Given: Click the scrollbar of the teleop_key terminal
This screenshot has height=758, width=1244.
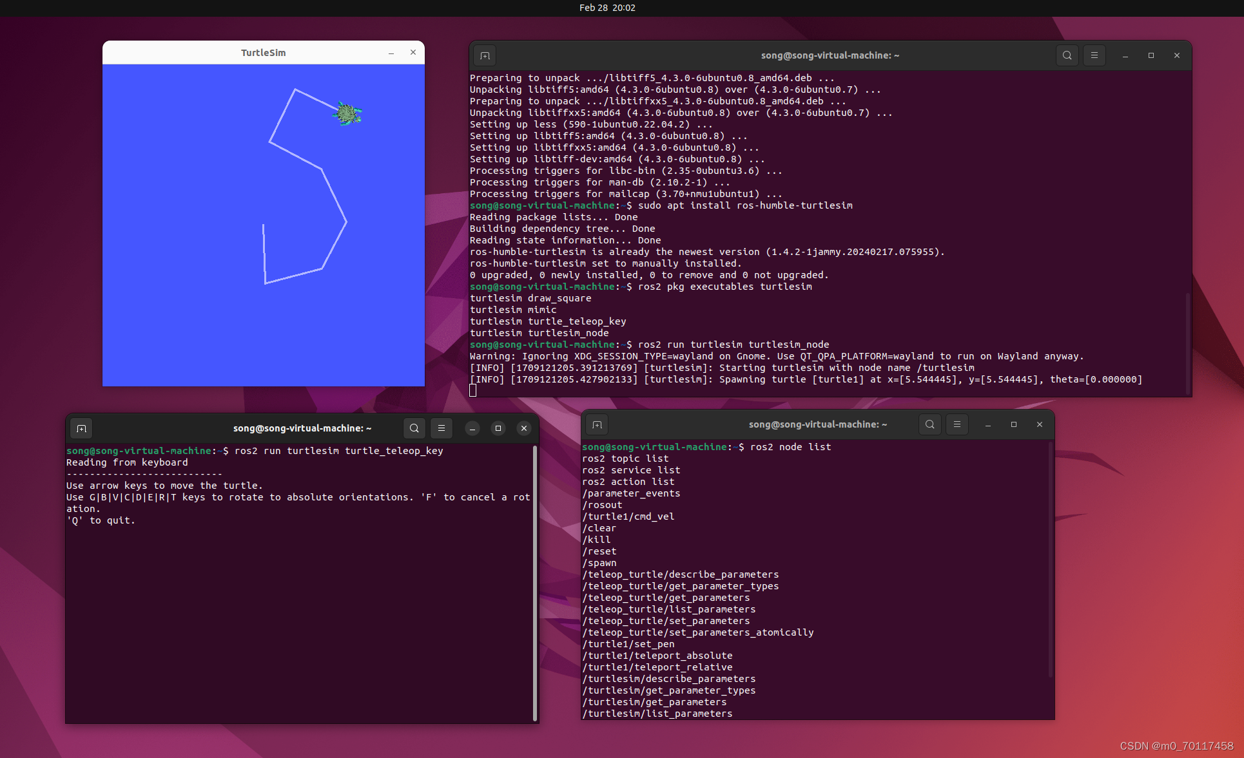Looking at the screenshot, I should (x=535, y=583).
